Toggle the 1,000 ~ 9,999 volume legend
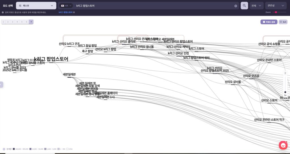 pos(45,149)
